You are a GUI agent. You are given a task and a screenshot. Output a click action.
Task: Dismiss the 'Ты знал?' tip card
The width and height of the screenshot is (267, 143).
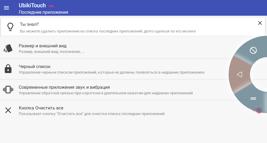click(260, 23)
